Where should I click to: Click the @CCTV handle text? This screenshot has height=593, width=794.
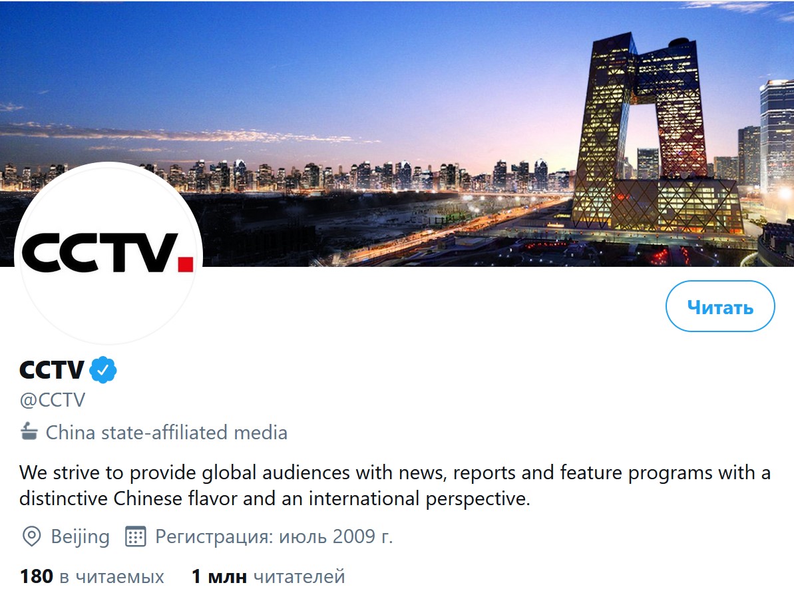pyautogui.click(x=52, y=400)
